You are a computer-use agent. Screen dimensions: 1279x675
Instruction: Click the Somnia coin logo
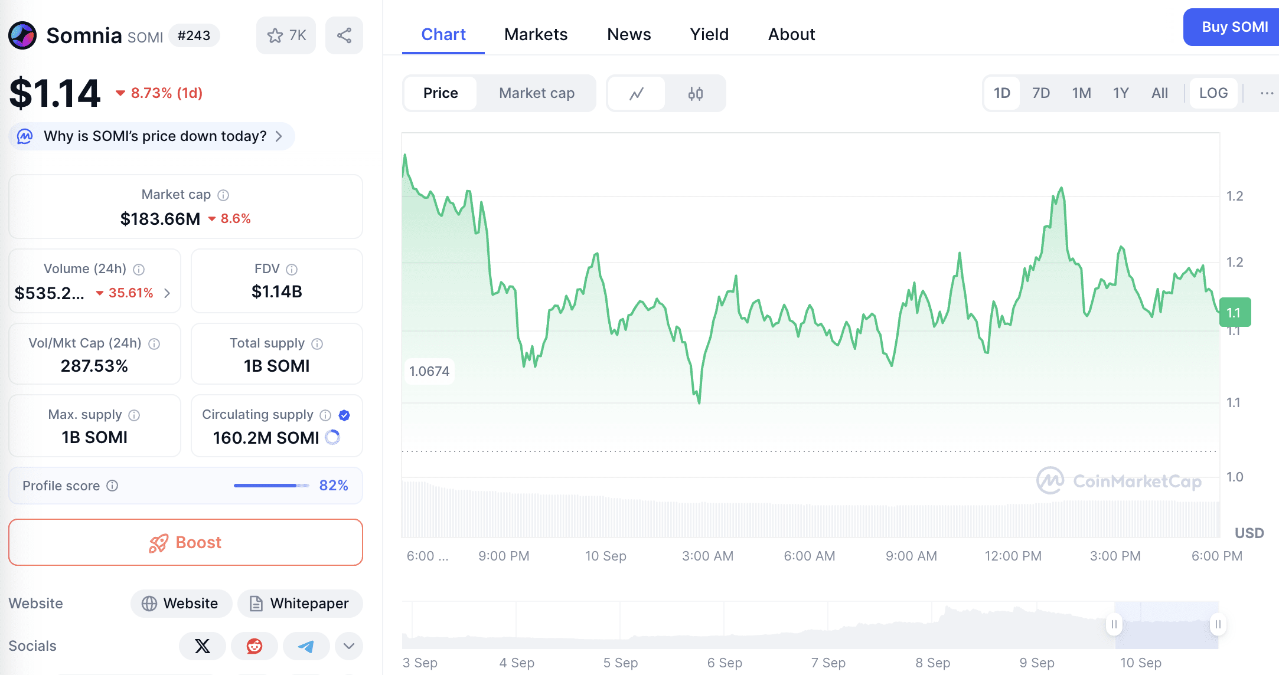click(x=22, y=35)
